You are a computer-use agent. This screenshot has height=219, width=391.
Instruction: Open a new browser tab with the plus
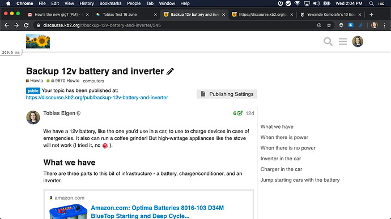tap(371, 15)
